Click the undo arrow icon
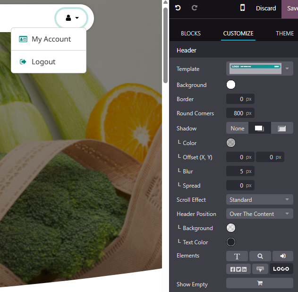Image resolution: width=298 pixels, height=292 pixels. [178, 8]
